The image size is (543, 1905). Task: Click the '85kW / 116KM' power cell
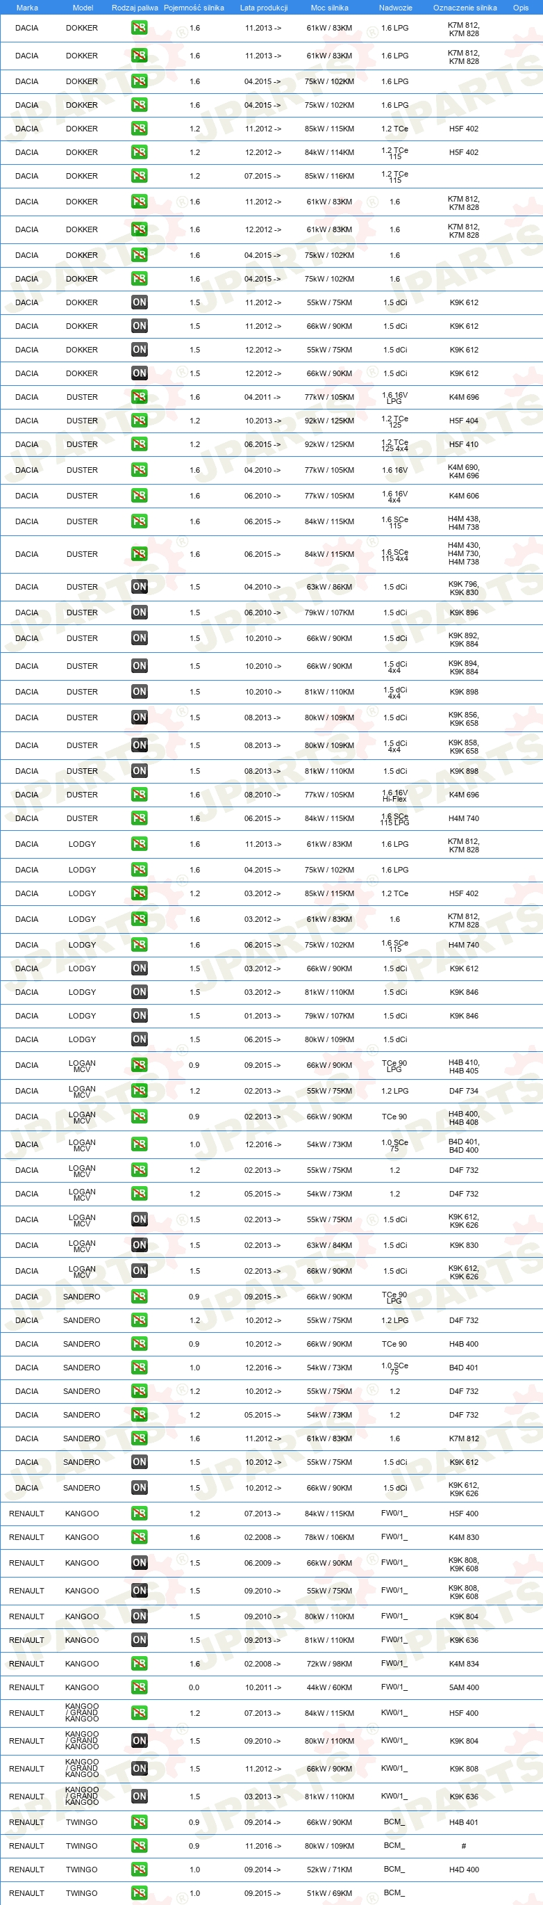330,176
